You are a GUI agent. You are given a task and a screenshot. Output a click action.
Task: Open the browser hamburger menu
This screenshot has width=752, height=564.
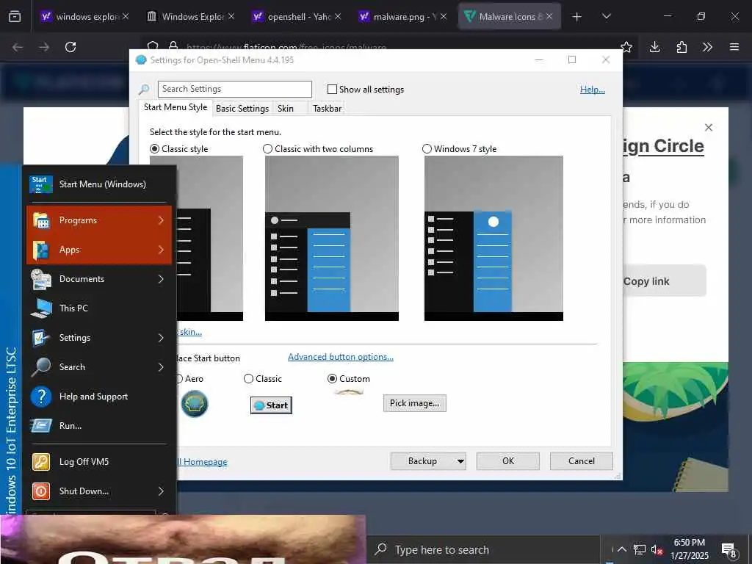(734, 47)
